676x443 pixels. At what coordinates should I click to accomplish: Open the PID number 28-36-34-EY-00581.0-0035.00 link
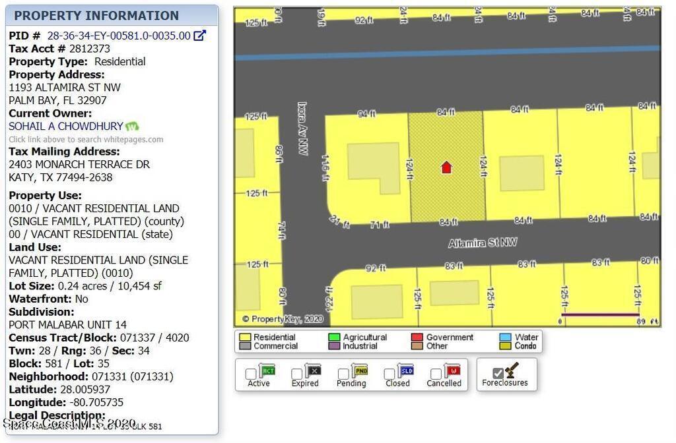click(118, 36)
